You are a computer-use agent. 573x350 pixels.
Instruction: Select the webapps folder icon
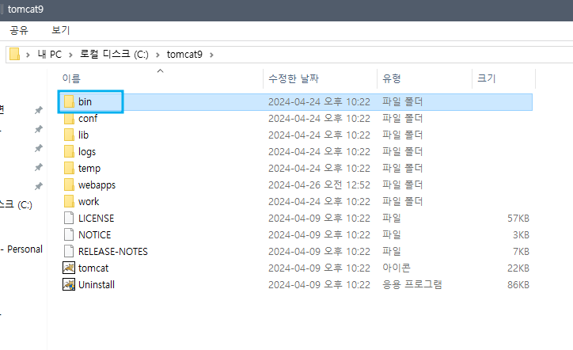[69, 185]
